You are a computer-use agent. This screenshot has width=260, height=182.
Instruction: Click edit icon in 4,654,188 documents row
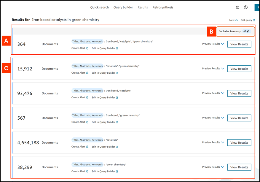click(117, 147)
